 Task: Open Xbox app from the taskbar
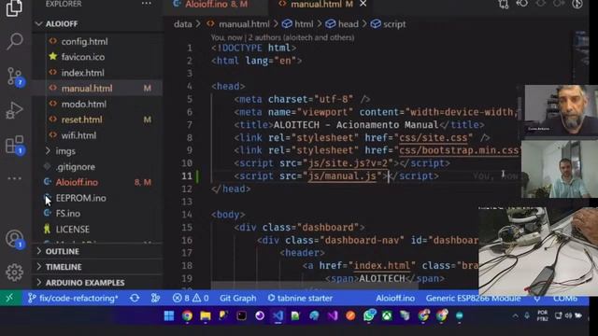387,315
